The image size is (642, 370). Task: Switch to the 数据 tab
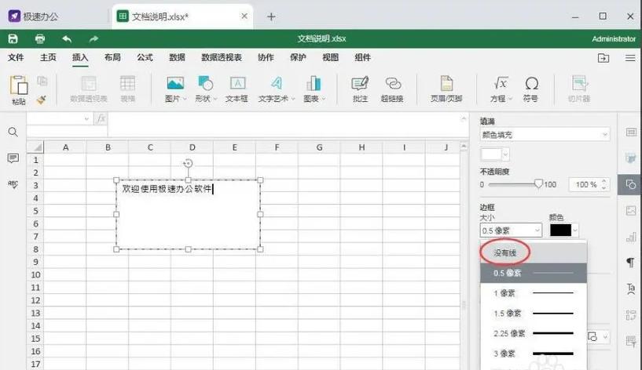pos(178,57)
